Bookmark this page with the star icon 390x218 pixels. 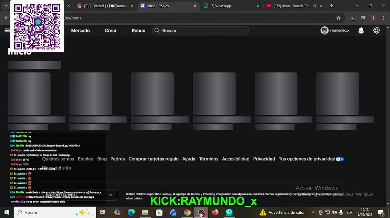tap(338, 18)
